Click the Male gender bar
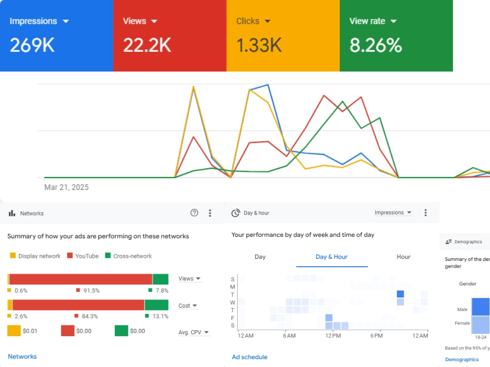The width and height of the screenshot is (490, 367). click(481, 307)
